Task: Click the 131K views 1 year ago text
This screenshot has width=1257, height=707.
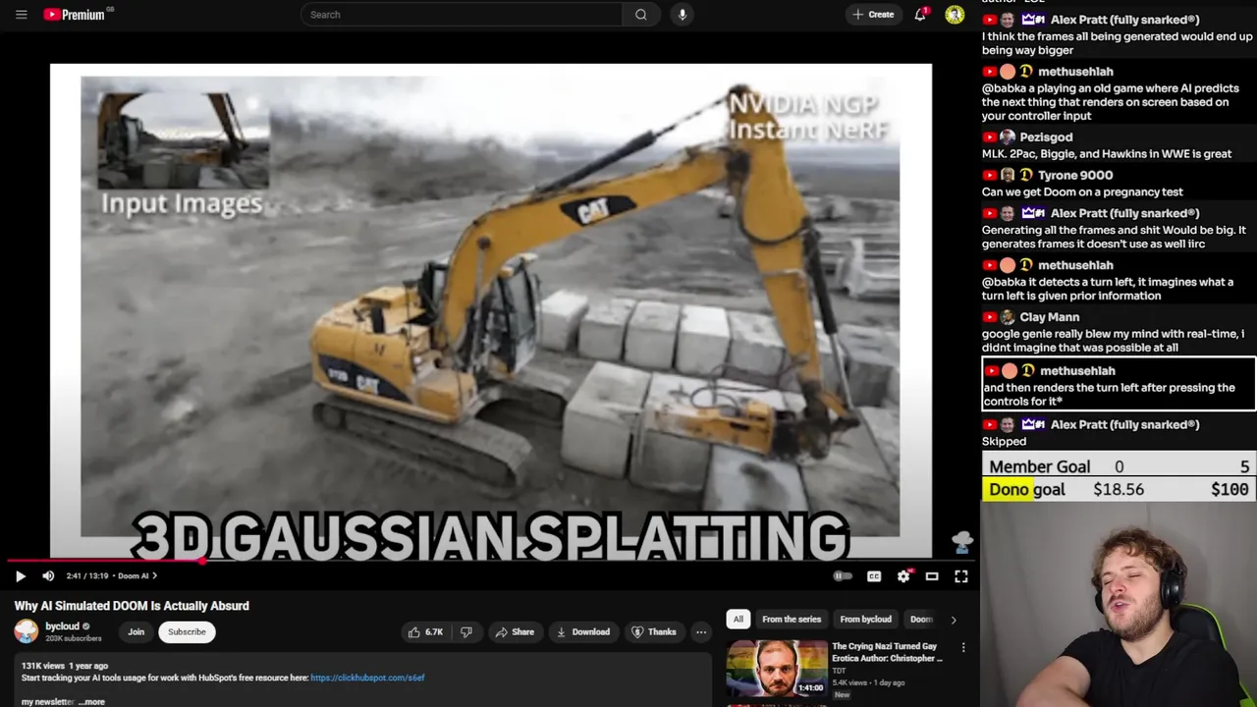Action: pyautogui.click(x=65, y=666)
